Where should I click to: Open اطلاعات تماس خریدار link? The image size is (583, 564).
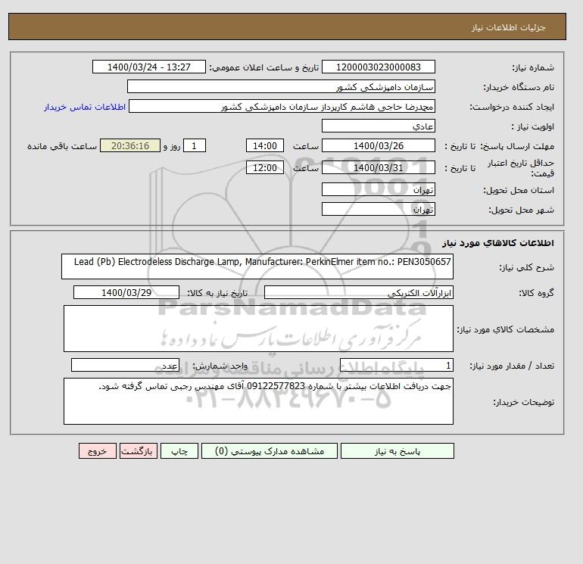[x=85, y=107]
